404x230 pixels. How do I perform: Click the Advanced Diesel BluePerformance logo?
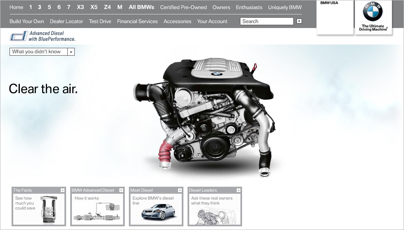point(42,36)
